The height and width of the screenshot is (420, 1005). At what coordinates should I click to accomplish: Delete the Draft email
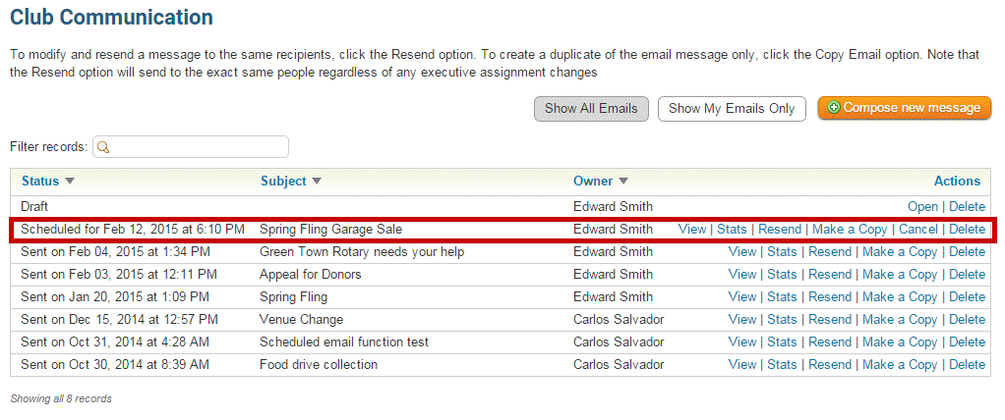click(967, 207)
